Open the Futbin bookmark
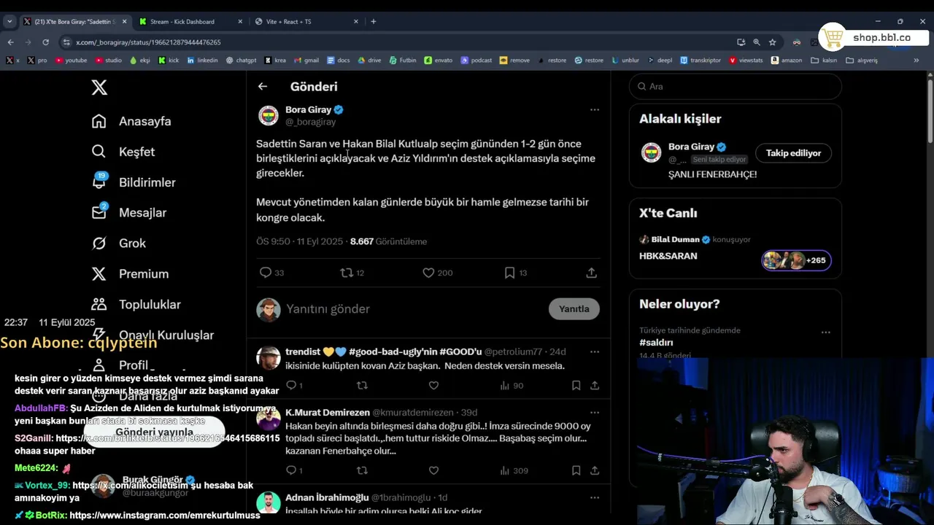The image size is (934, 525). pos(403,61)
